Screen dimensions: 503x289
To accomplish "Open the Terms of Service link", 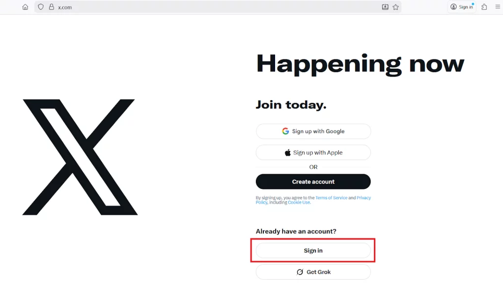I will pyautogui.click(x=331, y=197).
